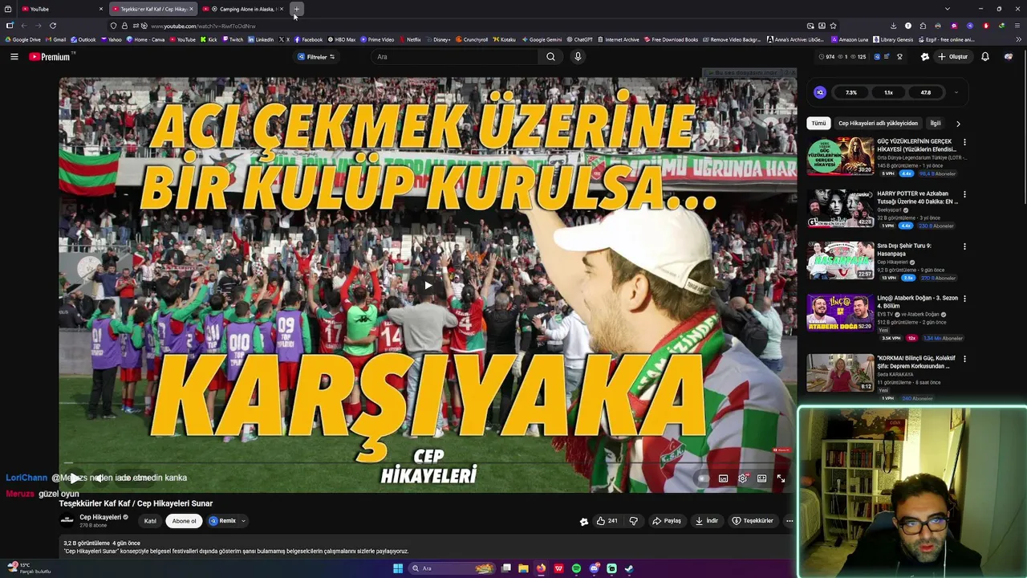Image resolution: width=1027 pixels, height=578 pixels.
Task: Open options for the Sıra Dışı Şehir Turu video
Action: (964, 246)
